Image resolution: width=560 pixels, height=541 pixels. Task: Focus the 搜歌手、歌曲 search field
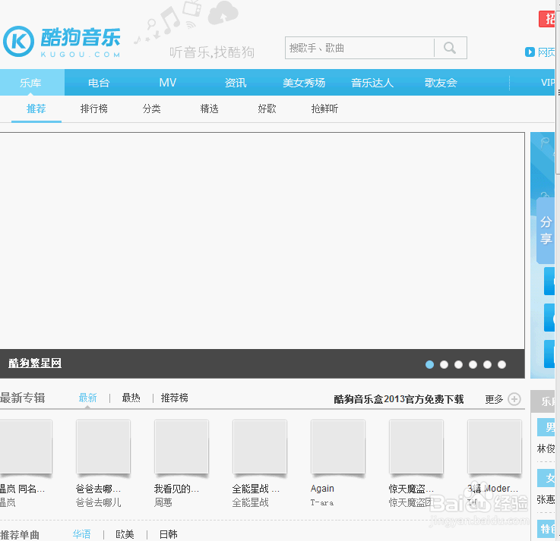[x=361, y=48]
